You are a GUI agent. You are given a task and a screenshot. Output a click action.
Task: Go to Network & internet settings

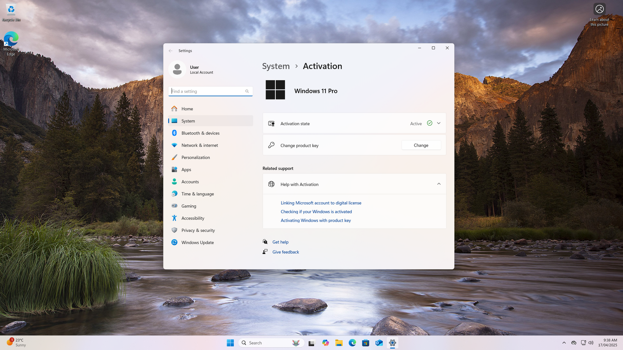pyautogui.click(x=211, y=145)
